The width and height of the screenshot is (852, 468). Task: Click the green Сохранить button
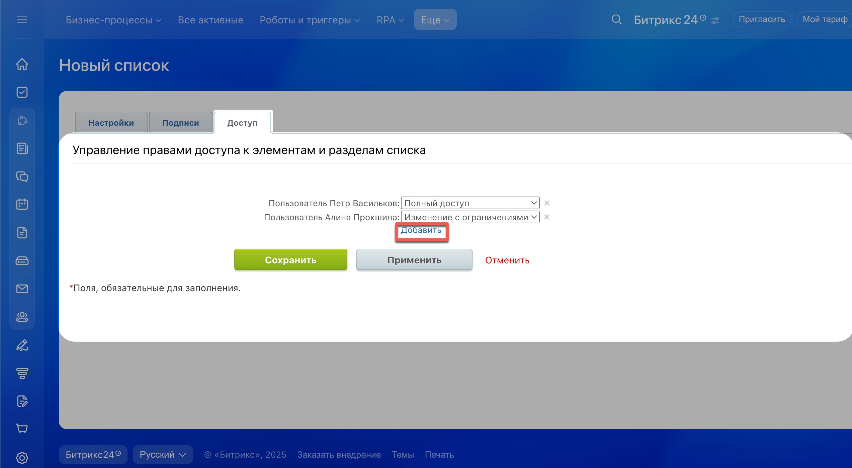click(x=290, y=260)
